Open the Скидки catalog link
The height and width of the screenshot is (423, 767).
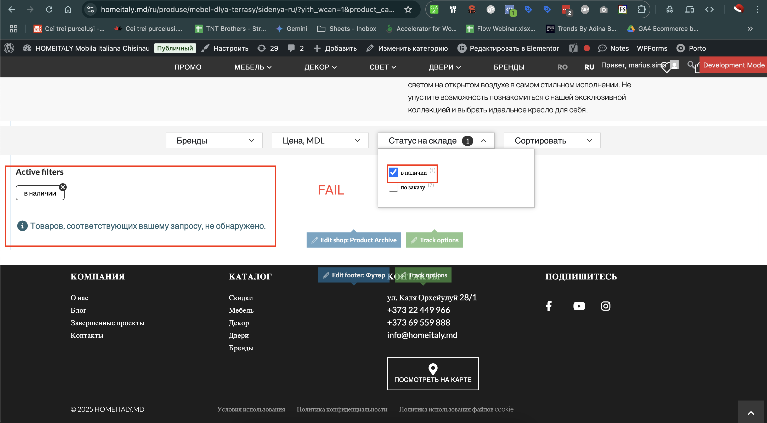pos(241,298)
